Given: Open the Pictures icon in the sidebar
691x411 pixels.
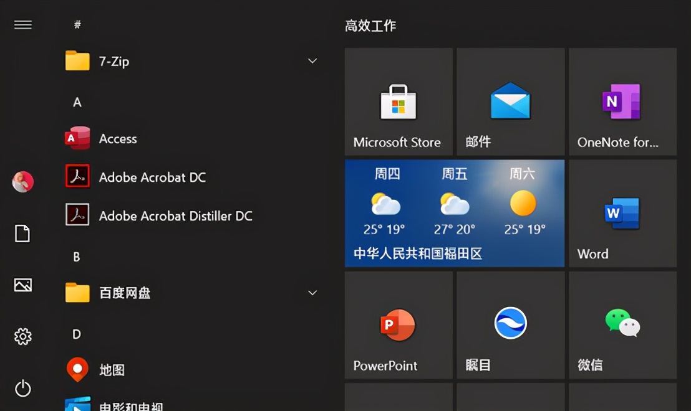Looking at the screenshot, I should pyautogui.click(x=23, y=285).
